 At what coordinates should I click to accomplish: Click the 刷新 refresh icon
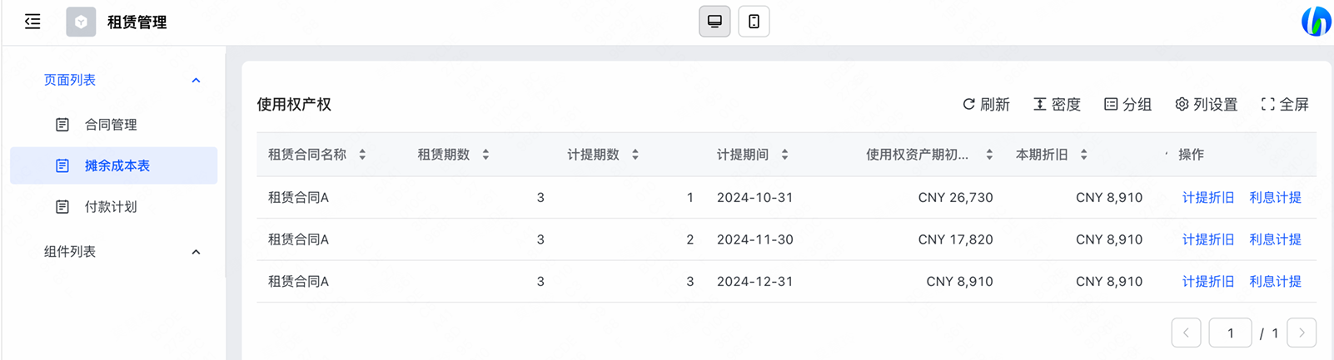tap(968, 104)
